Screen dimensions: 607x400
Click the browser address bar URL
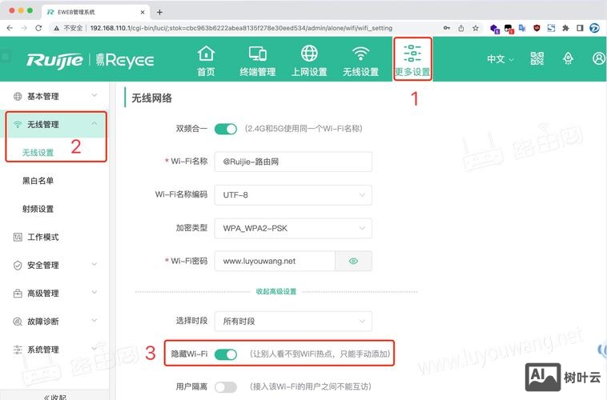pos(241,28)
